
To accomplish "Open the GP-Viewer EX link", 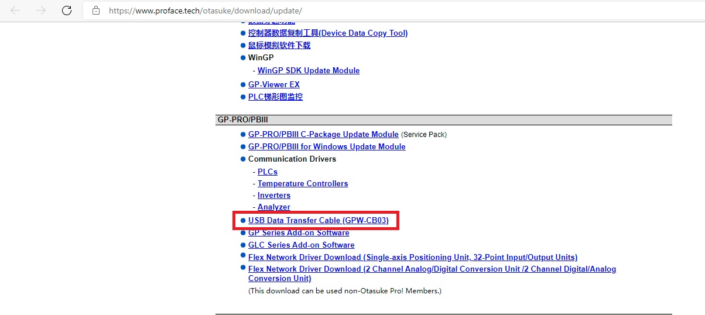I will [273, 84].
